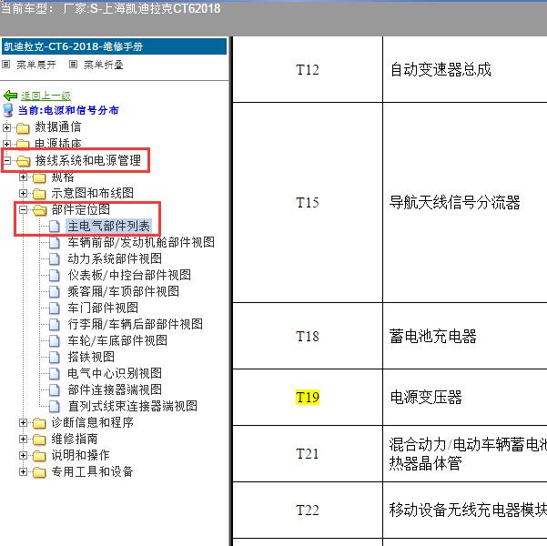547x546 pixels.
Task: Click the 菜单折叠 button
Action: [103, 65]
